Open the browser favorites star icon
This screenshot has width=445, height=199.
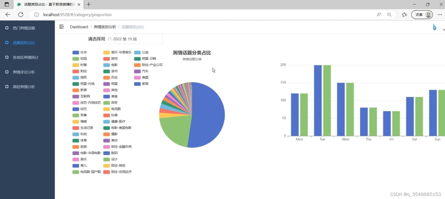404,15
